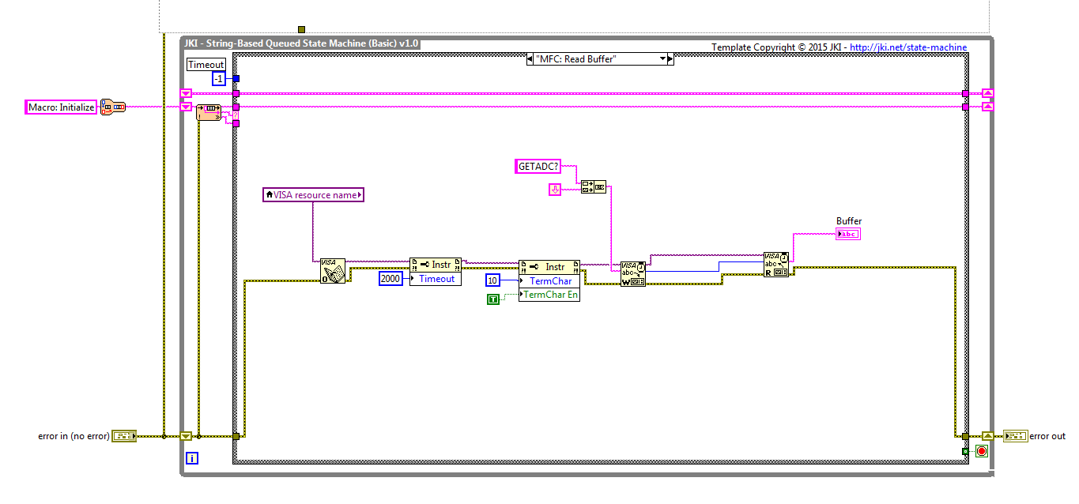This screenshot has height=504, width=1079.
Task: Open the case selector dropdown arrow
Action: [662, 59]
